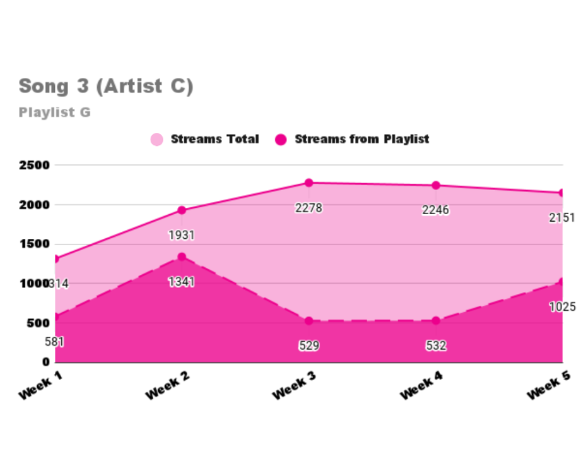
Task: Click the 529 playlist marker in Week 3
Action: pos(309,321)
